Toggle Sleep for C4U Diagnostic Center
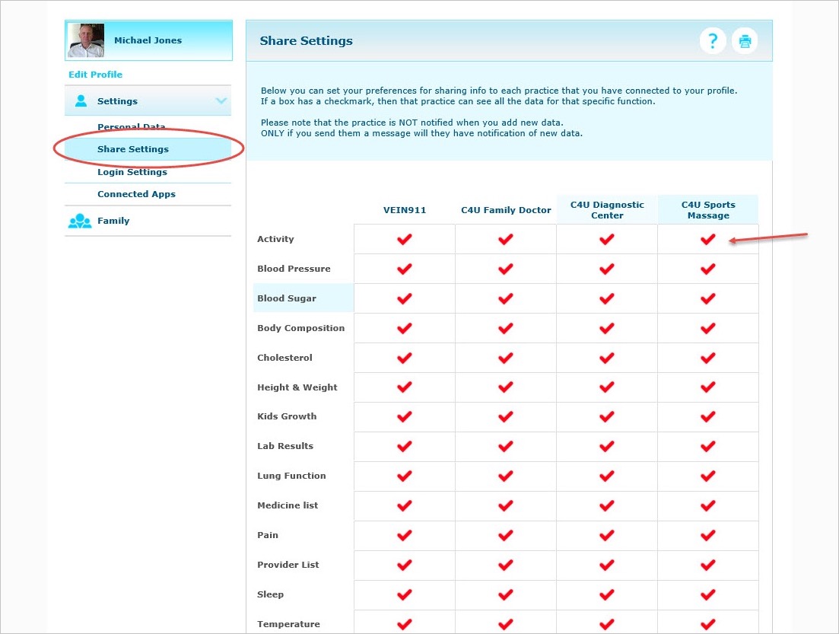Viewport: 839px width, 634px height. [x=607, y=594]
